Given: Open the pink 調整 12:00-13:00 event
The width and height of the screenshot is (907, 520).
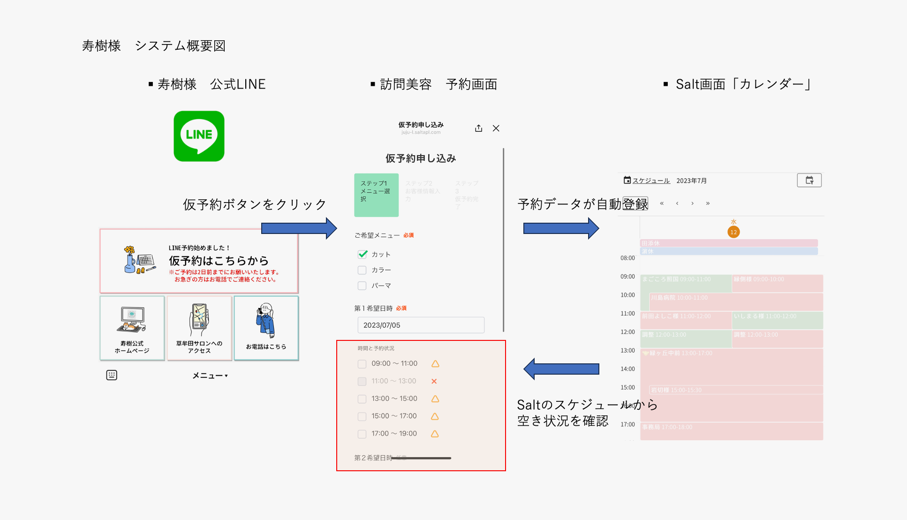Looking at the screenshot, I should pyautogui.click(x=778, y=339).
